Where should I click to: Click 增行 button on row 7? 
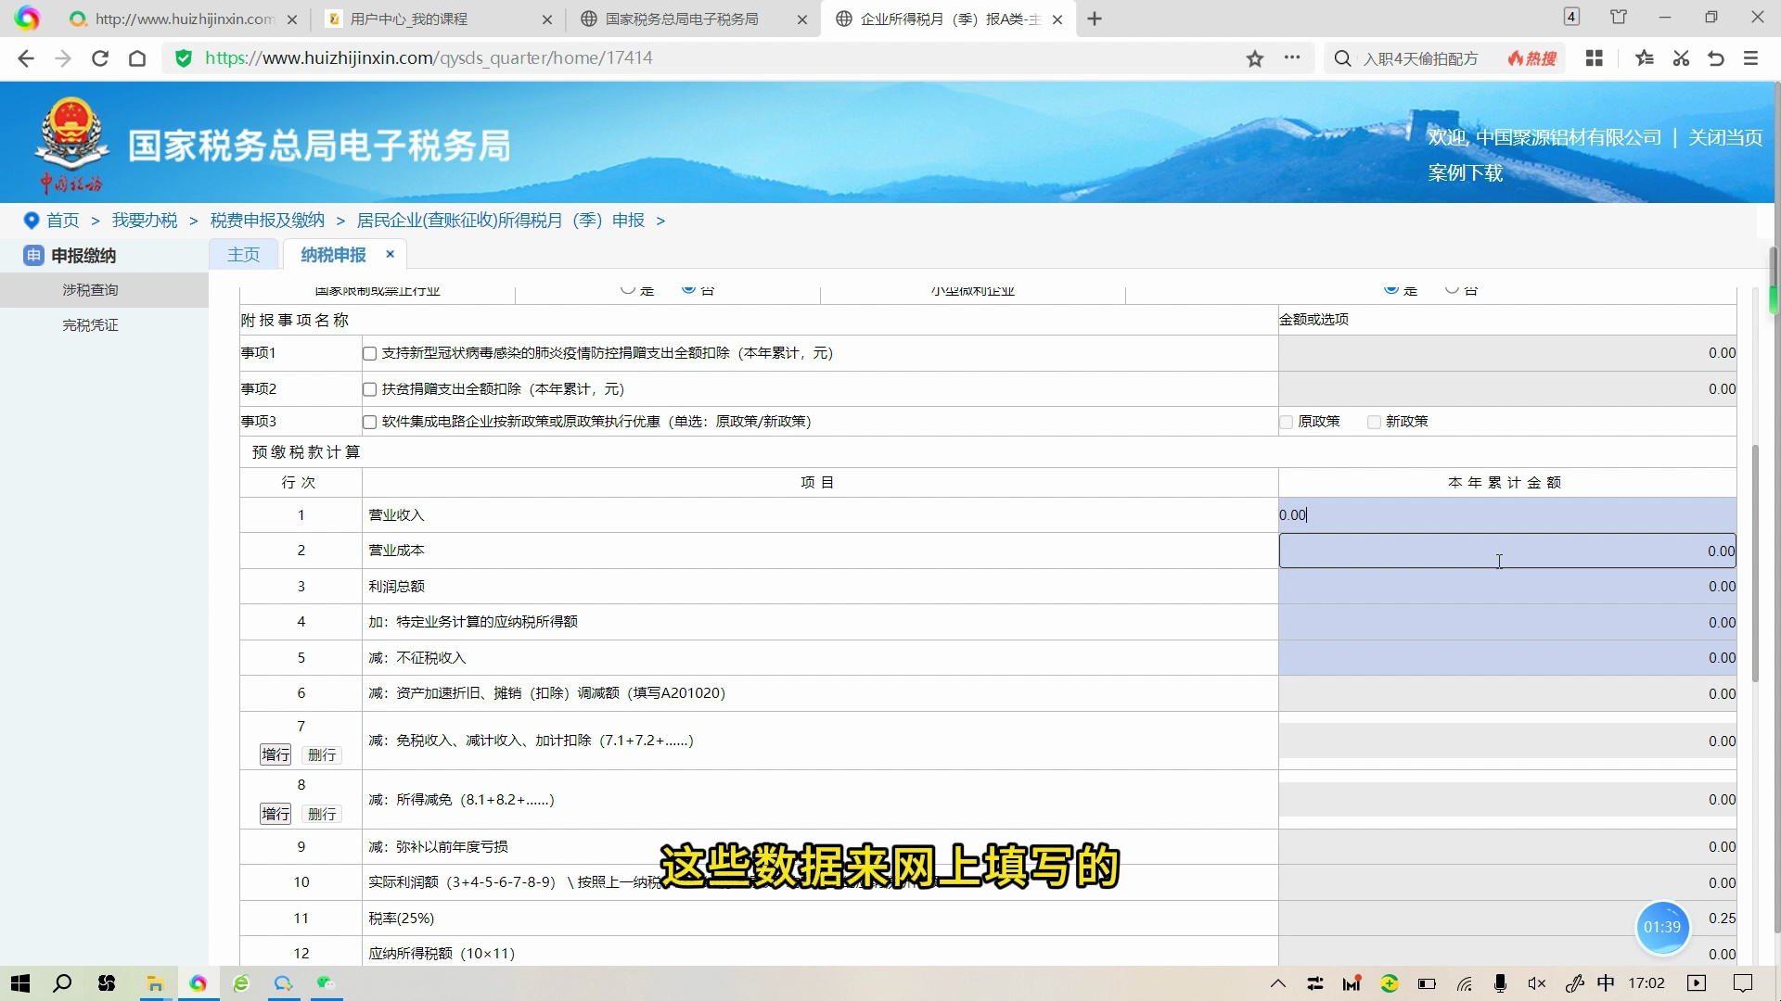pyautogui.click(x=275, y=754)
